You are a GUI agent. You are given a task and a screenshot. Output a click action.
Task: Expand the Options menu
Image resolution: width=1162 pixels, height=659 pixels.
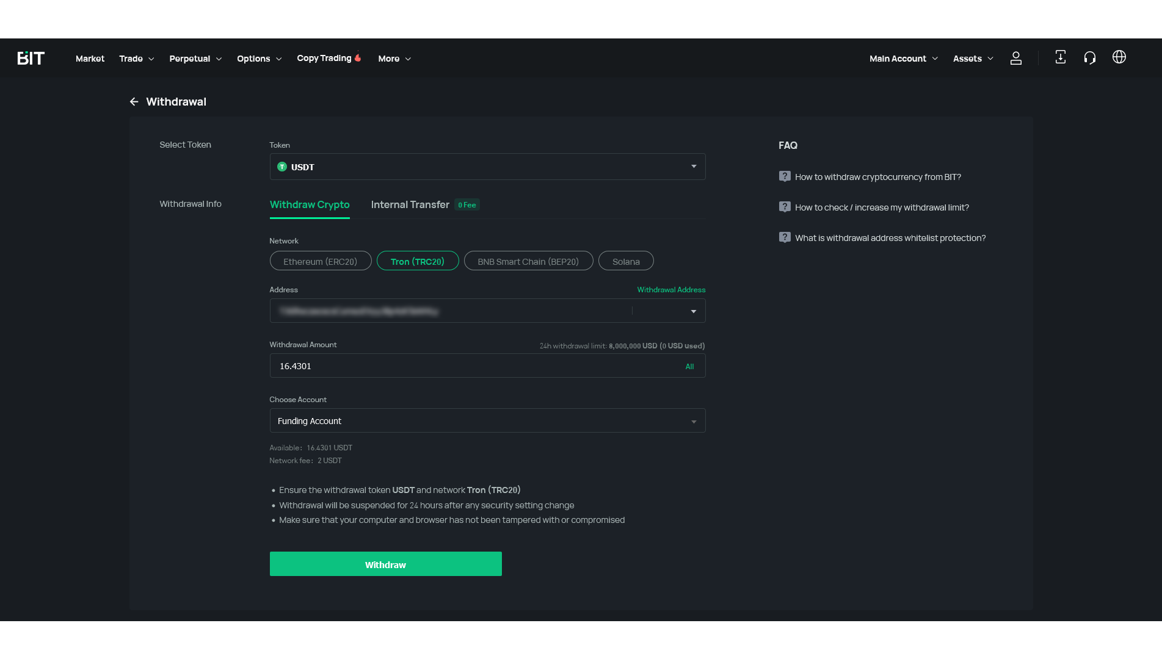(x=260, y=59)
